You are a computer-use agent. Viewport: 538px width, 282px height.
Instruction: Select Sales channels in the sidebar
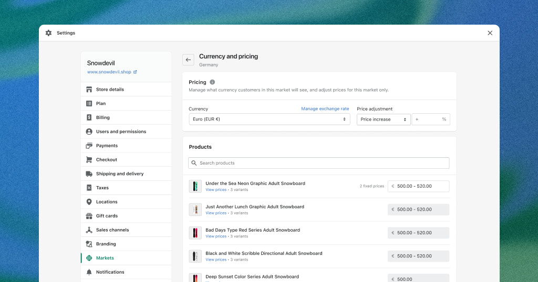point(112,230)
